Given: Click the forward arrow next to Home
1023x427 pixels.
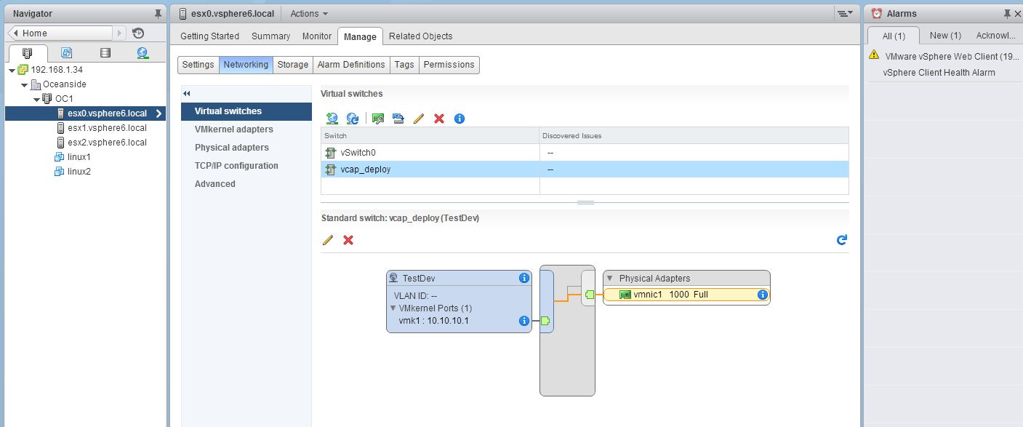Looking at the screenshot, I should [120, 33].
